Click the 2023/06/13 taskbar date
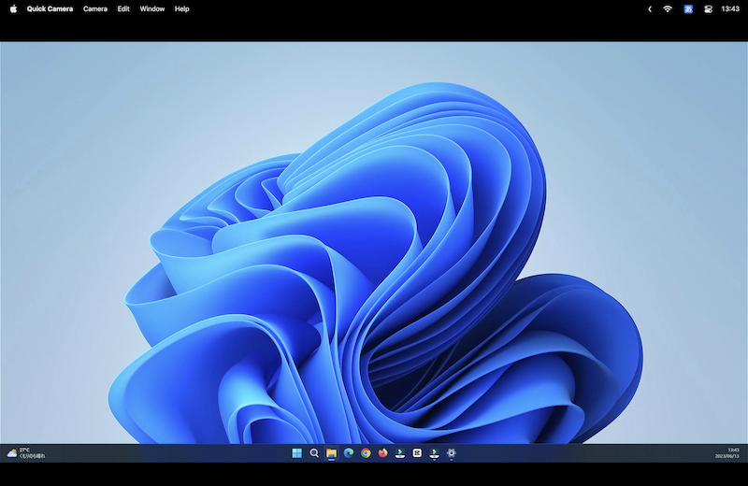Screen dimensions: 748x486 pos(727,456)
